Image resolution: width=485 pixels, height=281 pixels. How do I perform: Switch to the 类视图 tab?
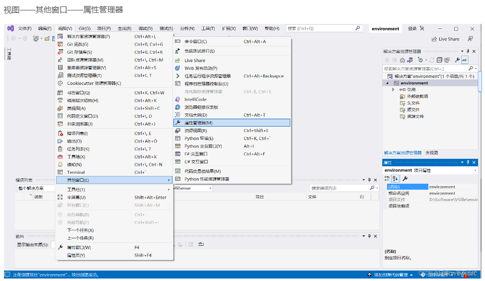431,153
